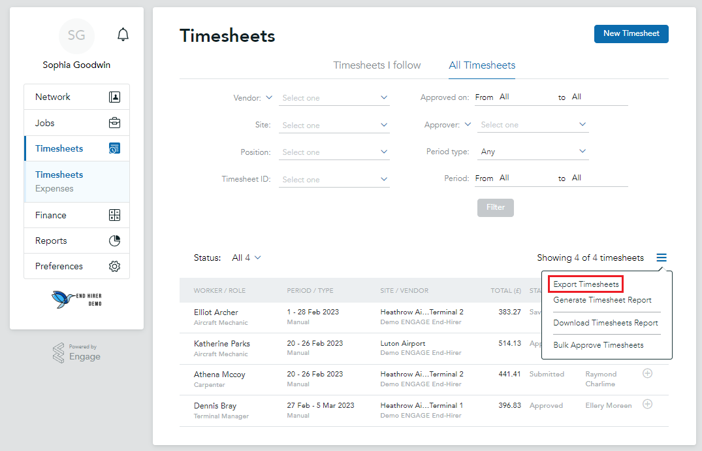Expand the Period type dropdown
Image resolution: width=702 pixels, height=451 pixels.
(x=532, y=151)
